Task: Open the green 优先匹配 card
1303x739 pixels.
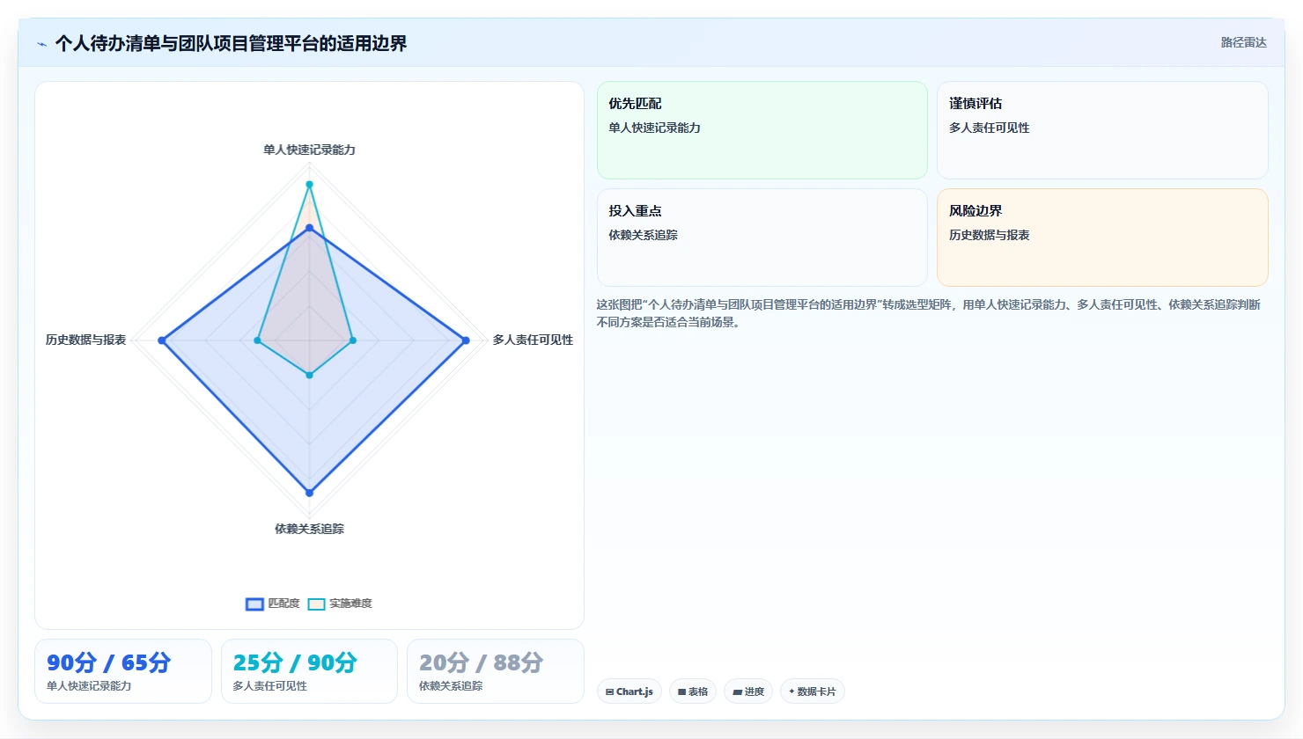Action: pyautogui.click(x=762, y=130)
